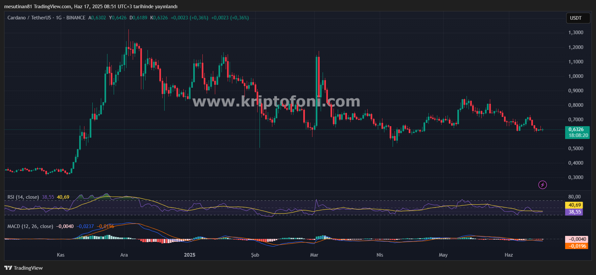Click the Ara month label on time axis

coord(124,255)
